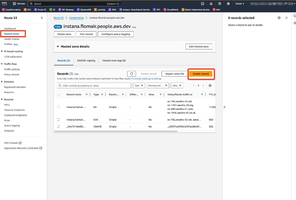The image size is (296, 200).
Task: Click the Edit hosted zone button
Action: pyautogui.click(x=199, y=47)
